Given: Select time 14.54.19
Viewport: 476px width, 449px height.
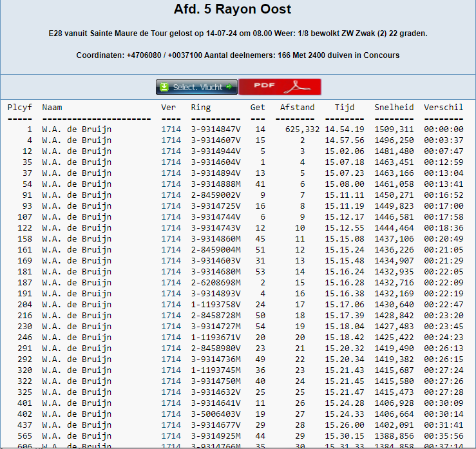Looking at the screenshot, I should click(345, 129).
